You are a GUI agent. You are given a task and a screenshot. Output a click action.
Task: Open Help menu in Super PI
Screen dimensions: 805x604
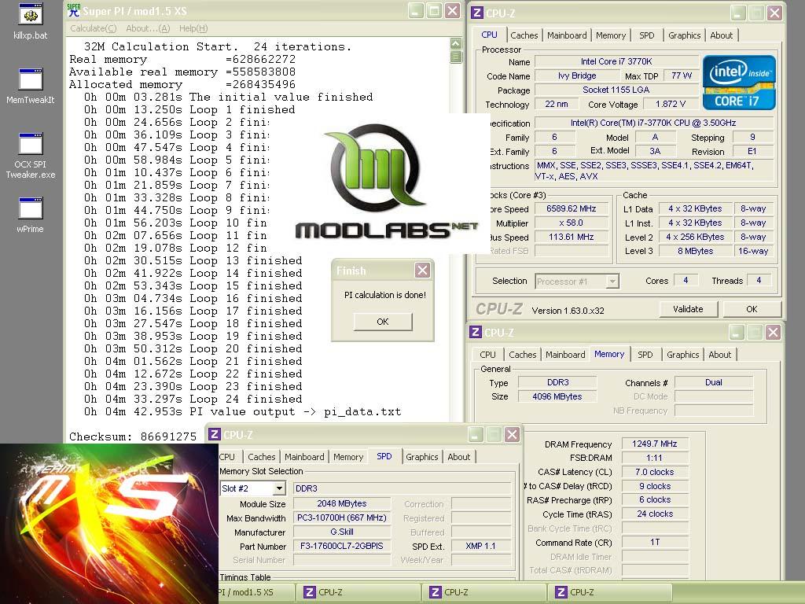pyautogui.click(x=193, y=29)
